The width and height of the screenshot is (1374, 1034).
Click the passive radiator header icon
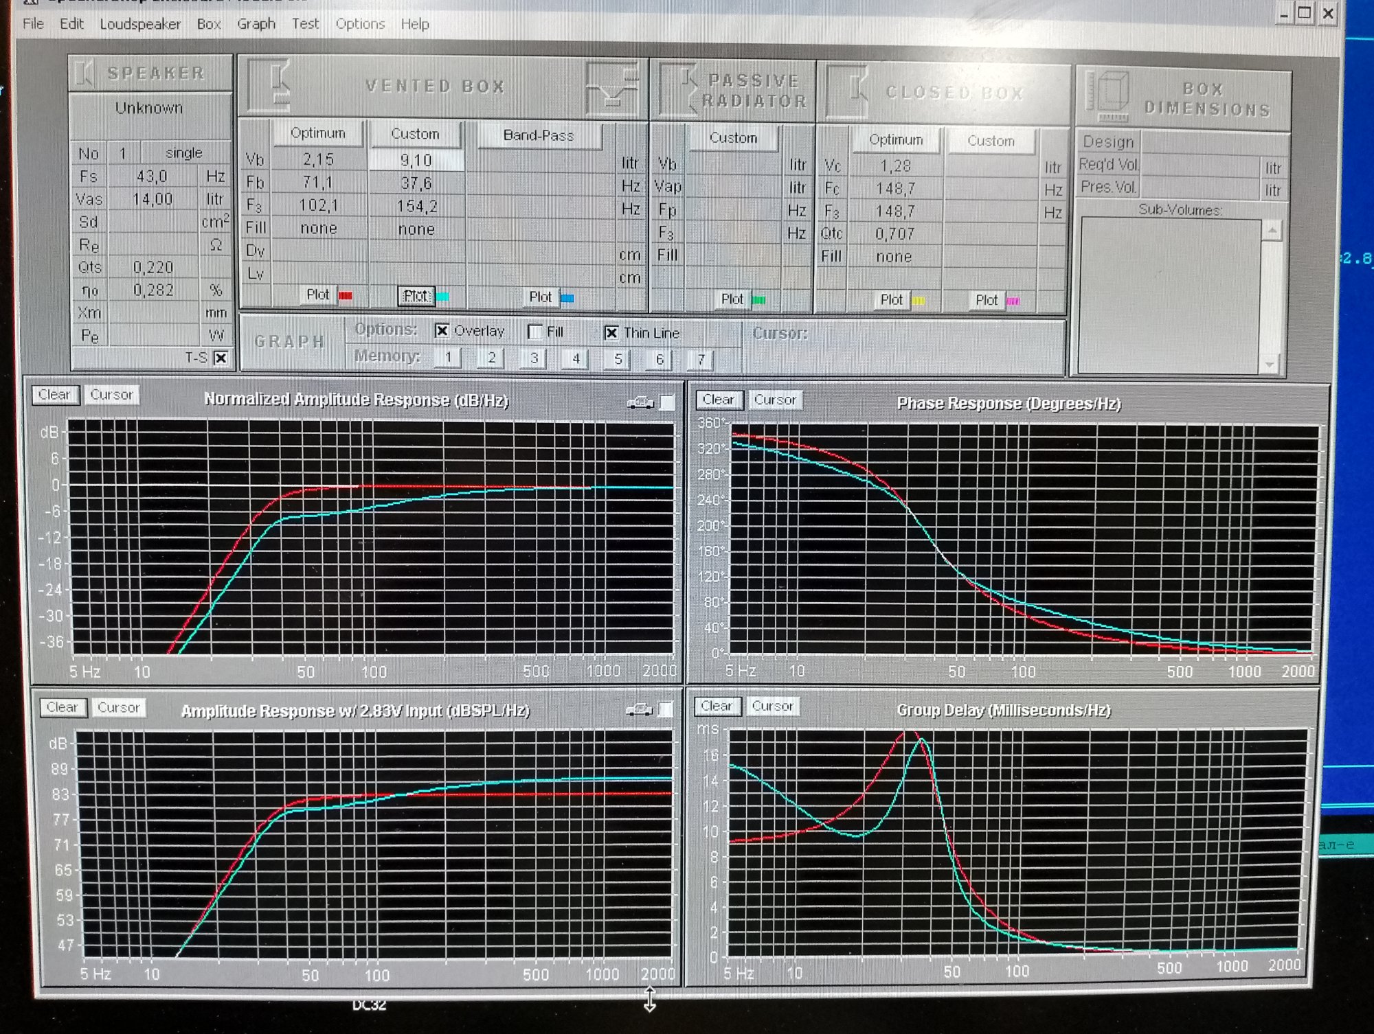(679, 90)
